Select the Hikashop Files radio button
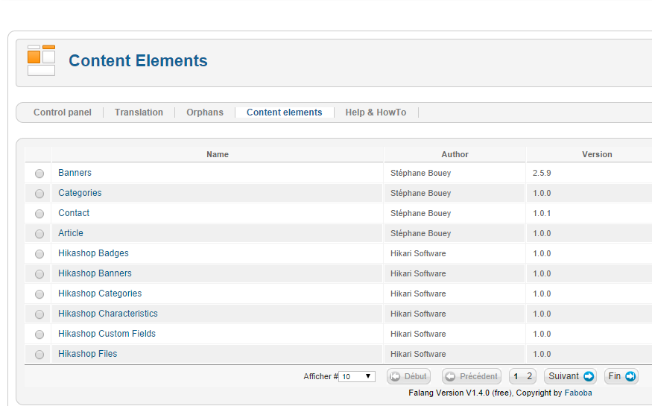Image resolution: width=652 pixels, height=406 pixels. tap(39, 355)
